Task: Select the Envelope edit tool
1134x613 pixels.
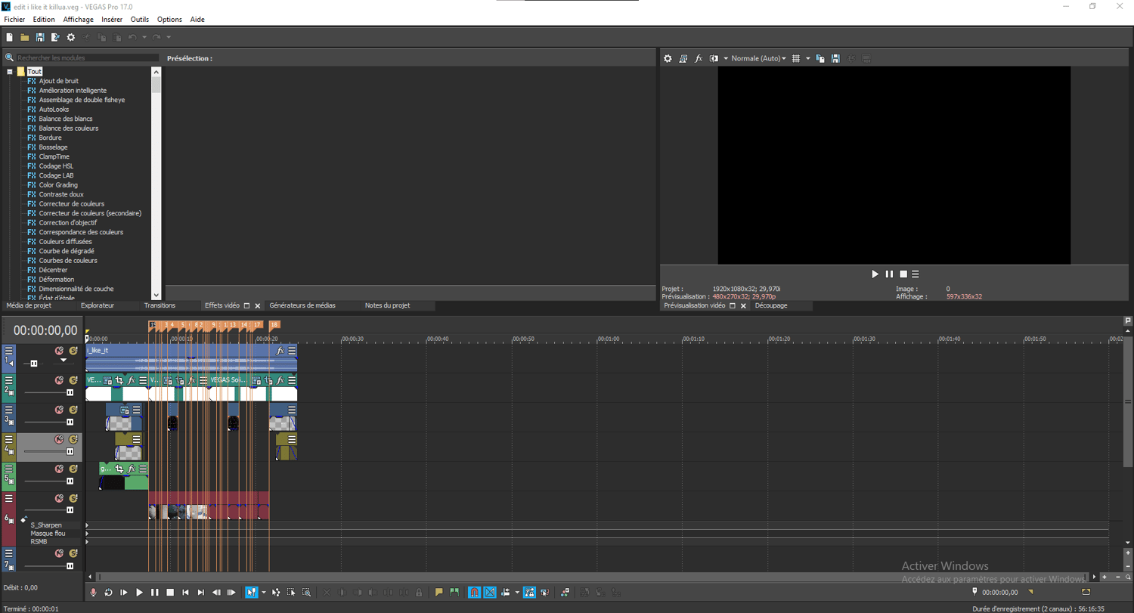Action: click(276, 593)
